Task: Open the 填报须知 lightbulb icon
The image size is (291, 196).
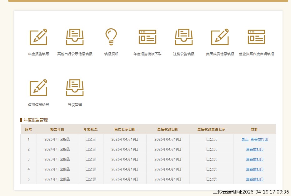Action: (x=111, y=37)
